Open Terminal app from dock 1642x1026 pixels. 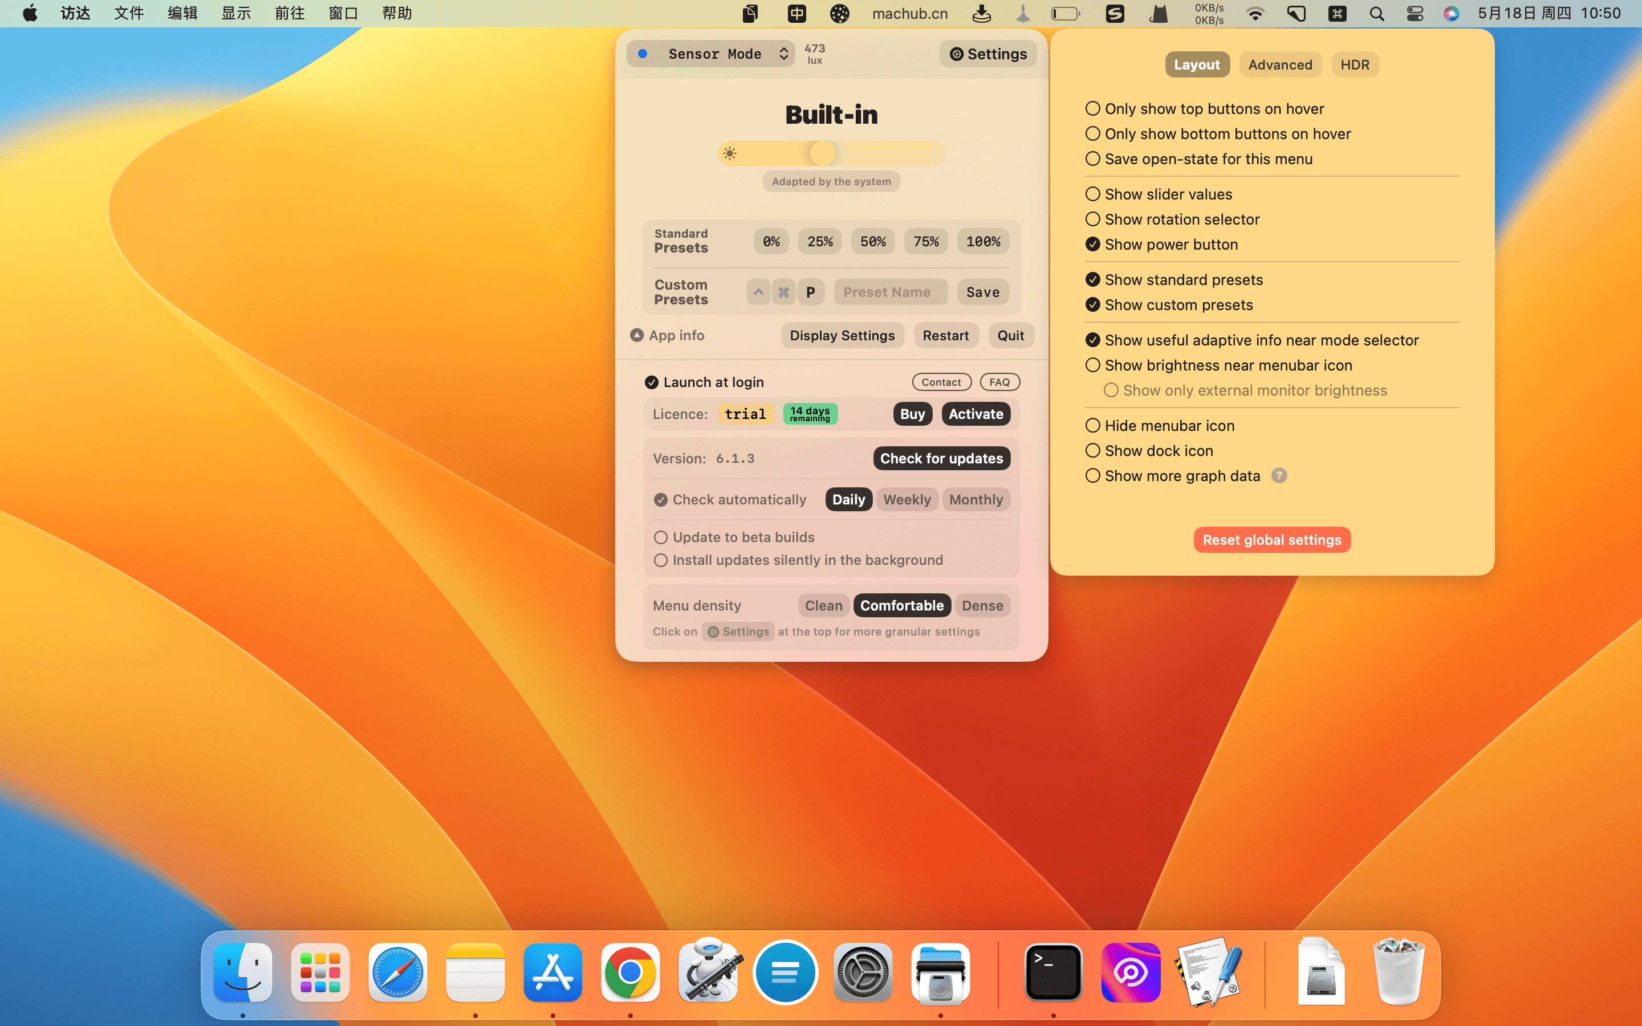click(1052, 972)
